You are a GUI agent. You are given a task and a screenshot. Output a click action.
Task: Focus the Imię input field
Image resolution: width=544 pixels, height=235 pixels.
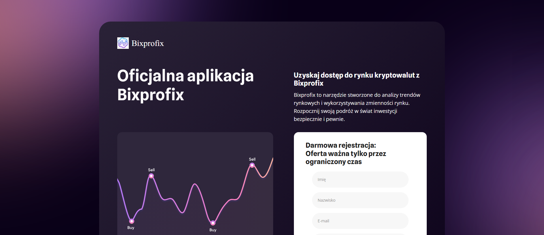360,180
